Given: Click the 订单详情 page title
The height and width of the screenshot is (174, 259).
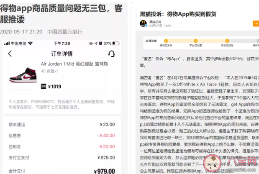Looking at the screenshot, I should pyautogui.click(x=62, y=54).
